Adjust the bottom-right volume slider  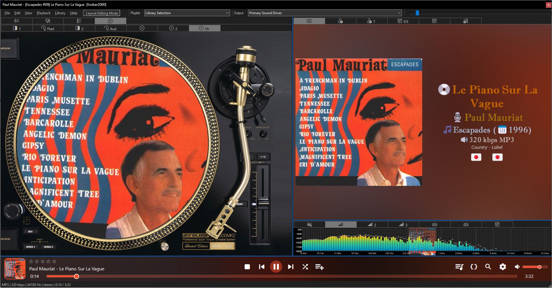click(535, 267)
